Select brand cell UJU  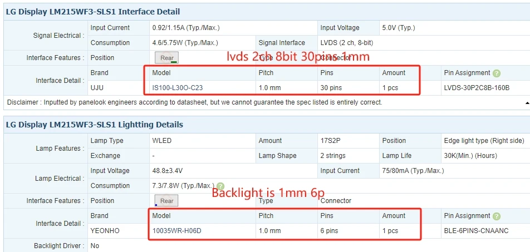coord(97,88)
